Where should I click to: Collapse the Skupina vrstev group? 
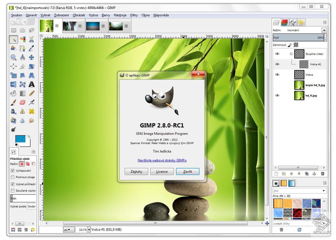coord(291,54)
